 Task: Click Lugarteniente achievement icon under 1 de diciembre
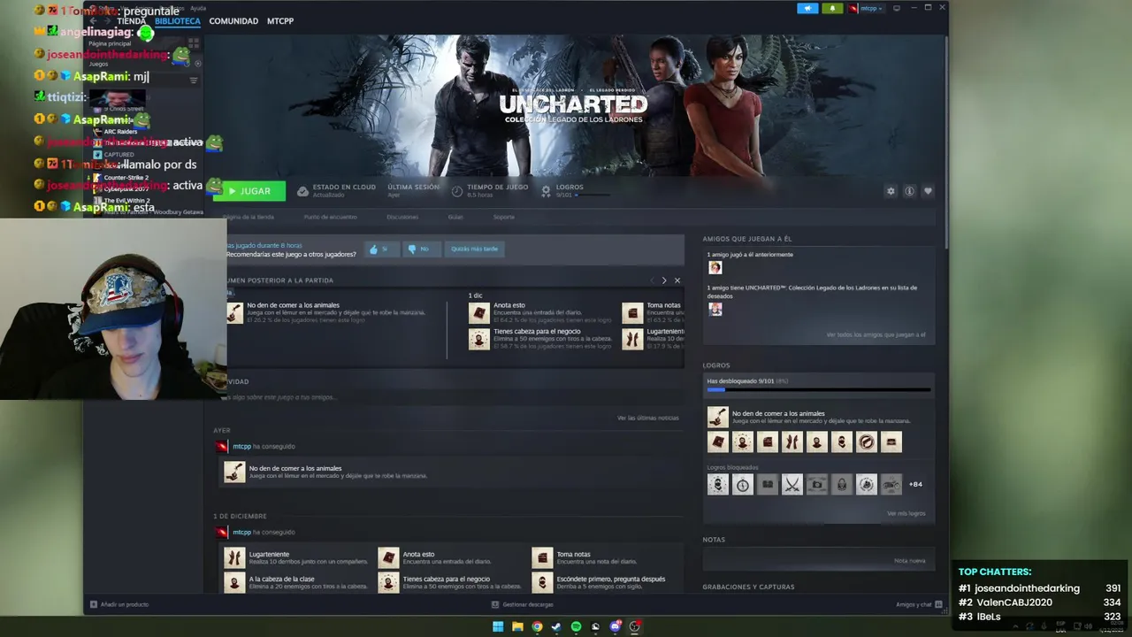(x=234, y=557)
